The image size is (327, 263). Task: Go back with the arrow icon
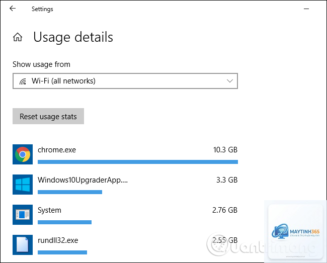click(x=13, y=9)
